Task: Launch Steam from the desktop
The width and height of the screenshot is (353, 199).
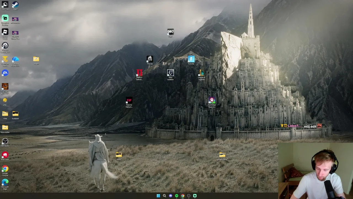Action: pos(15,6)
